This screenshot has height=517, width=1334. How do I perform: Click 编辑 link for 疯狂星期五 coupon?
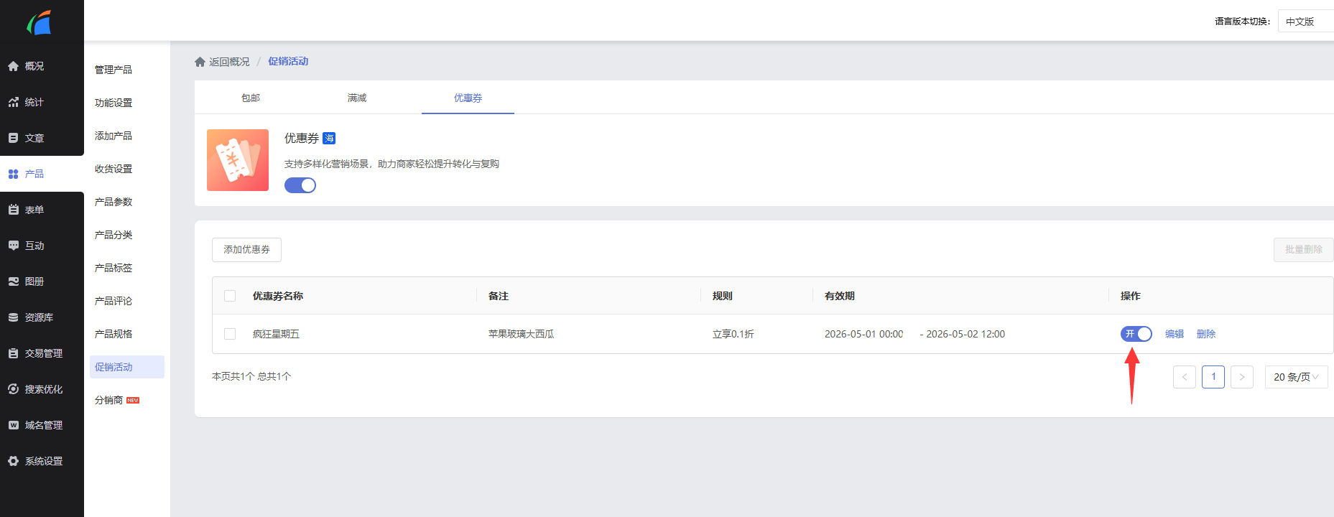pyautogui.click(x=1174, y=334)
